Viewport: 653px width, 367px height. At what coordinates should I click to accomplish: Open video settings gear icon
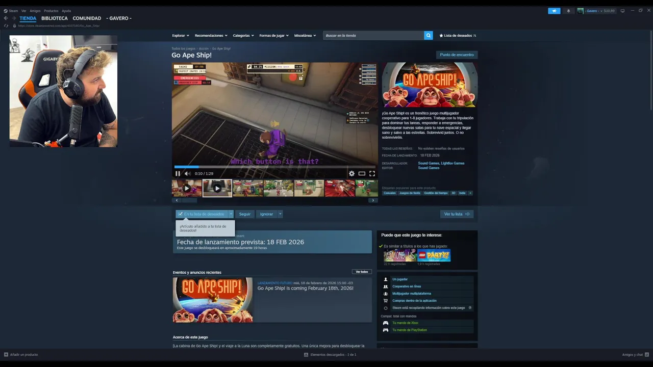(351, 173)
